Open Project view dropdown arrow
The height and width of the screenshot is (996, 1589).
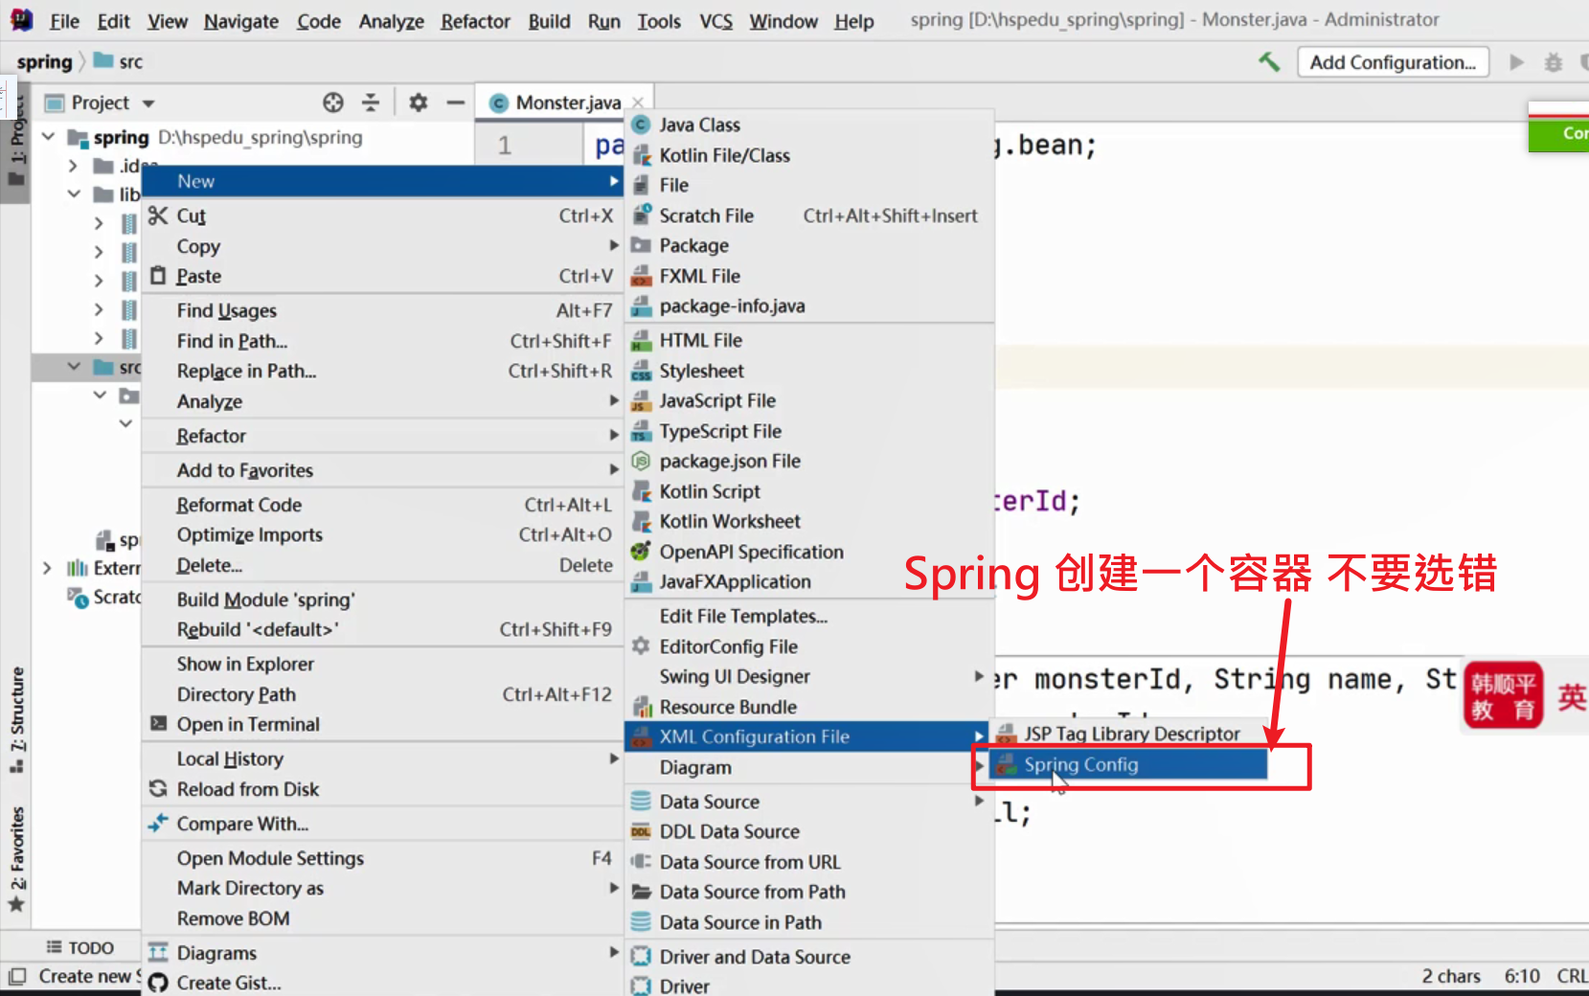pos(148,103)
